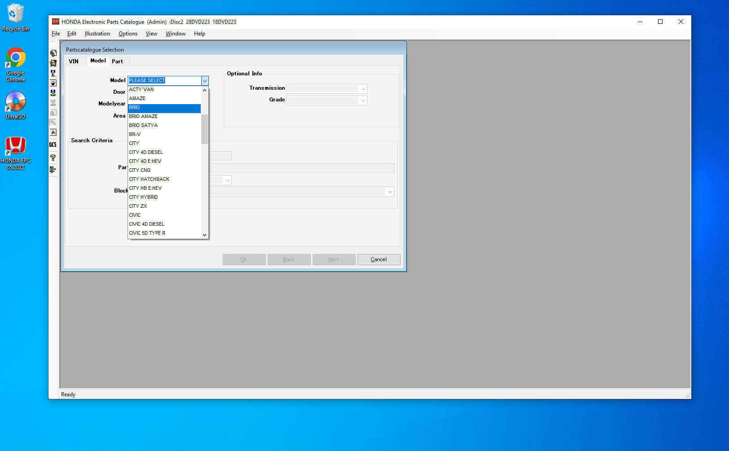Expand the Grade dropdown
The image size is (729, 451).
tap(363, 101)
